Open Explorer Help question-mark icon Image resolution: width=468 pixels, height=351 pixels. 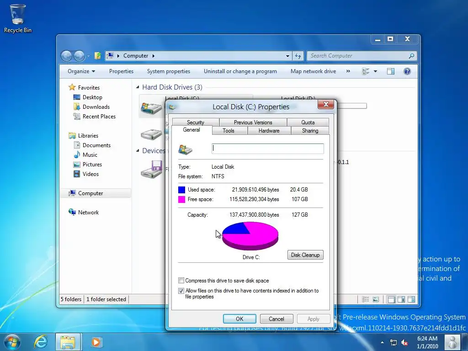coord(407,71)
